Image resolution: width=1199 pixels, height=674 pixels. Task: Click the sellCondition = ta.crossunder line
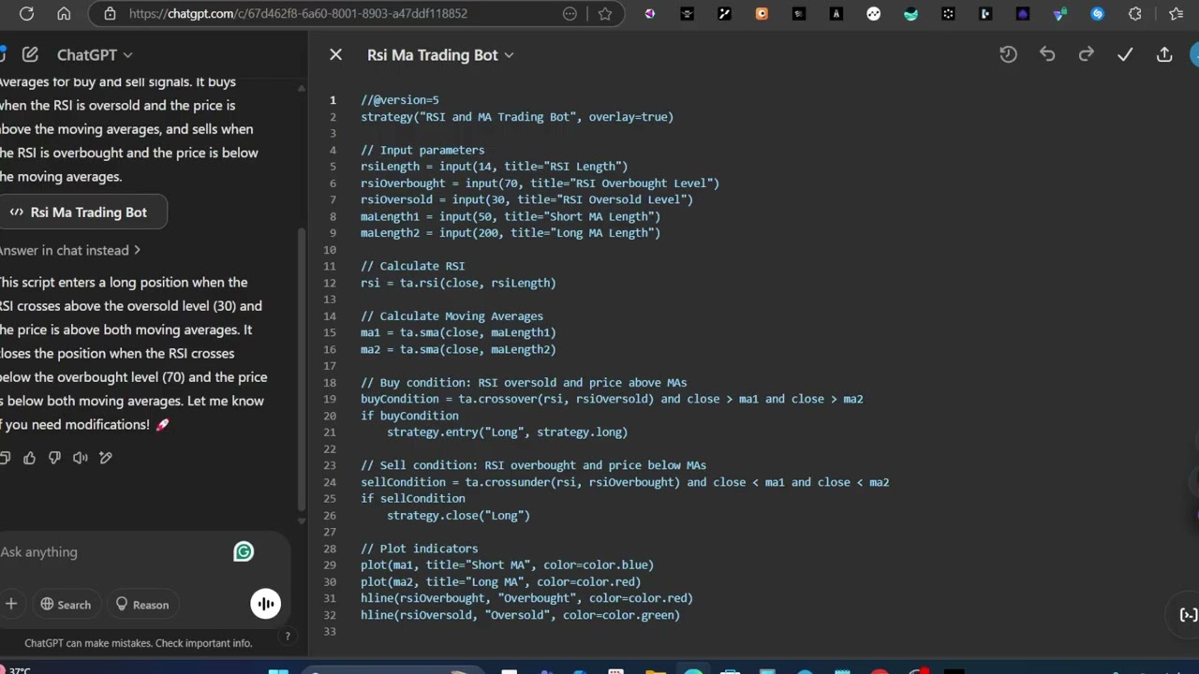(625, 482)
